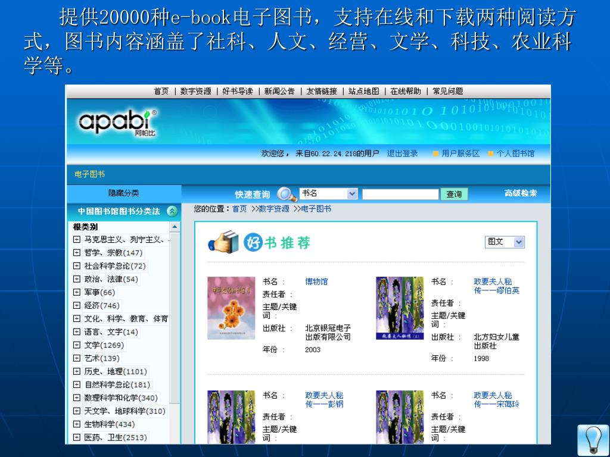Expand the 社会科学总论(72) category
Screen dimensions: 610x457
77,266
